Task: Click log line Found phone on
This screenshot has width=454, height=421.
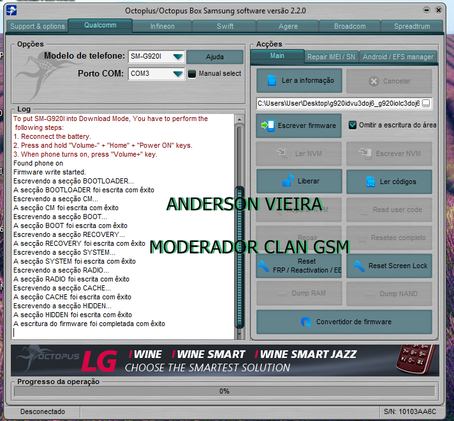Action: click(38, 164)
